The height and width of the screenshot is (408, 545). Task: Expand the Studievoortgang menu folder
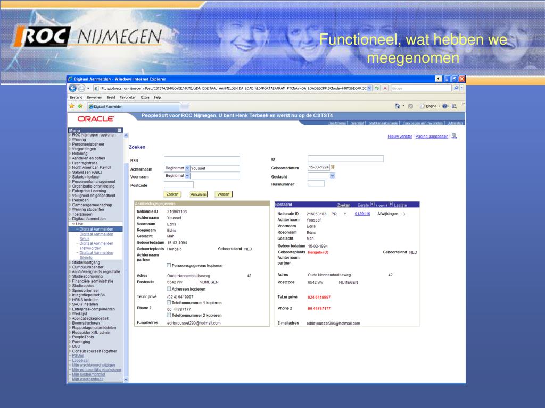click(x=70, y=262)
